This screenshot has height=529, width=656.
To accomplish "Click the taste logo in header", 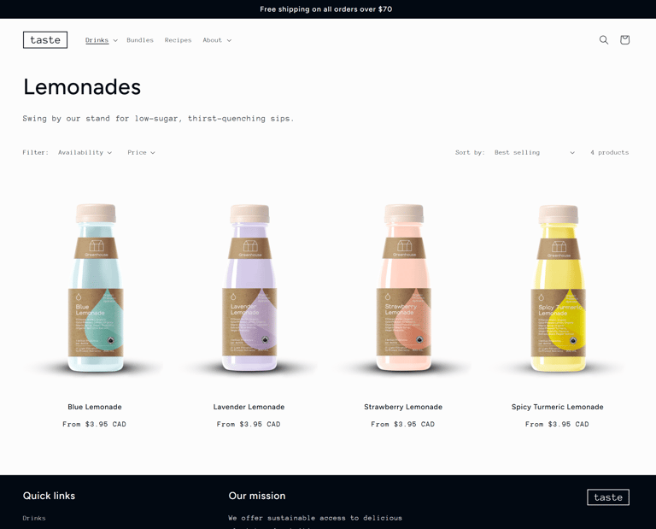I will pyautogui.click(x=45, y=40).
